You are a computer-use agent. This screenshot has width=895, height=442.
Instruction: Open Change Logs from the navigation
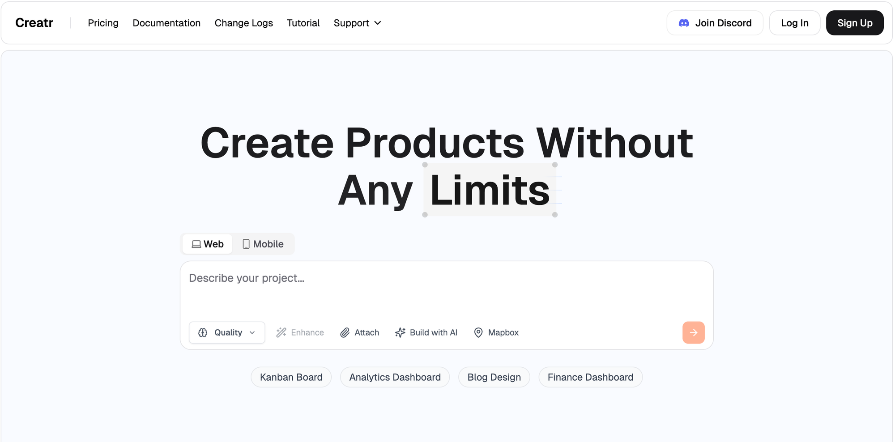point(243,23)
